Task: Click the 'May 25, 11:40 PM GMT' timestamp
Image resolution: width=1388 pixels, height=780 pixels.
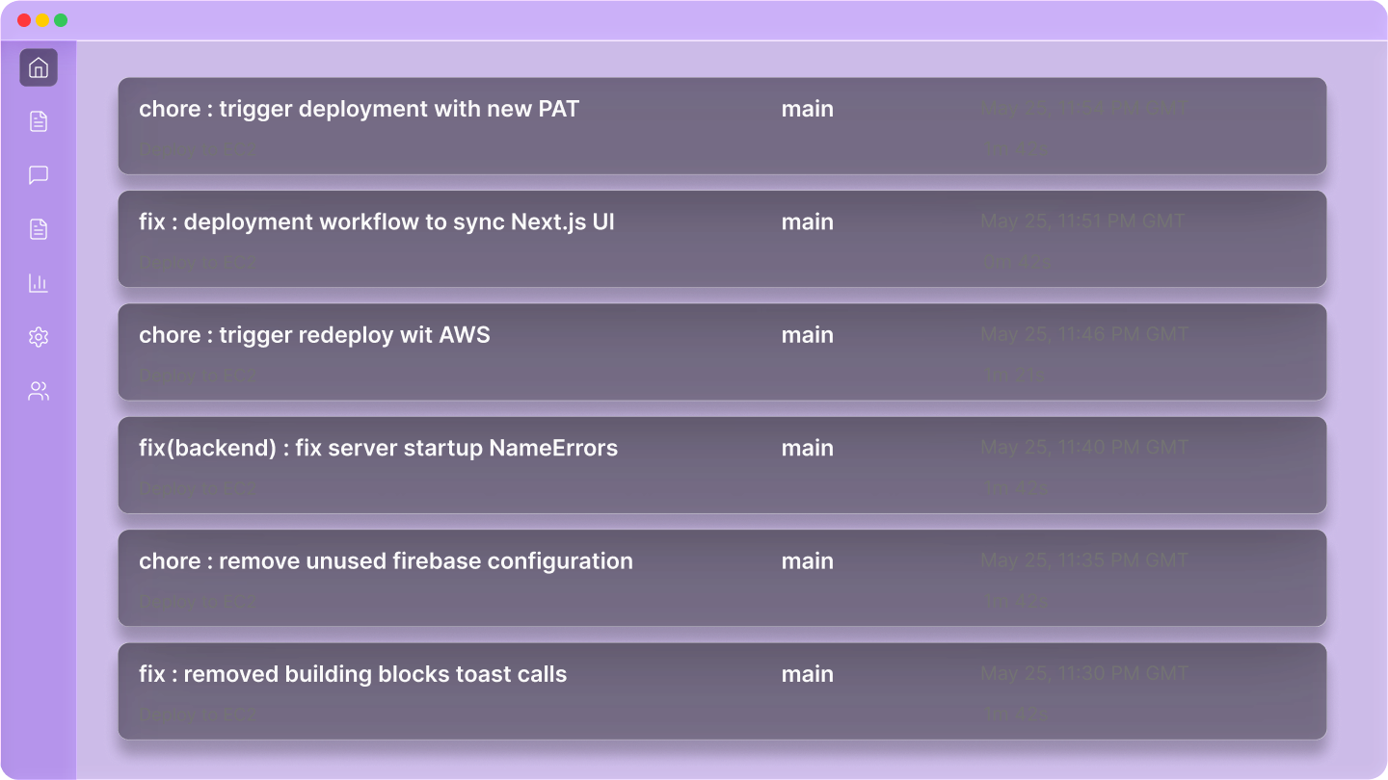Action: [x=1084, y=448]
